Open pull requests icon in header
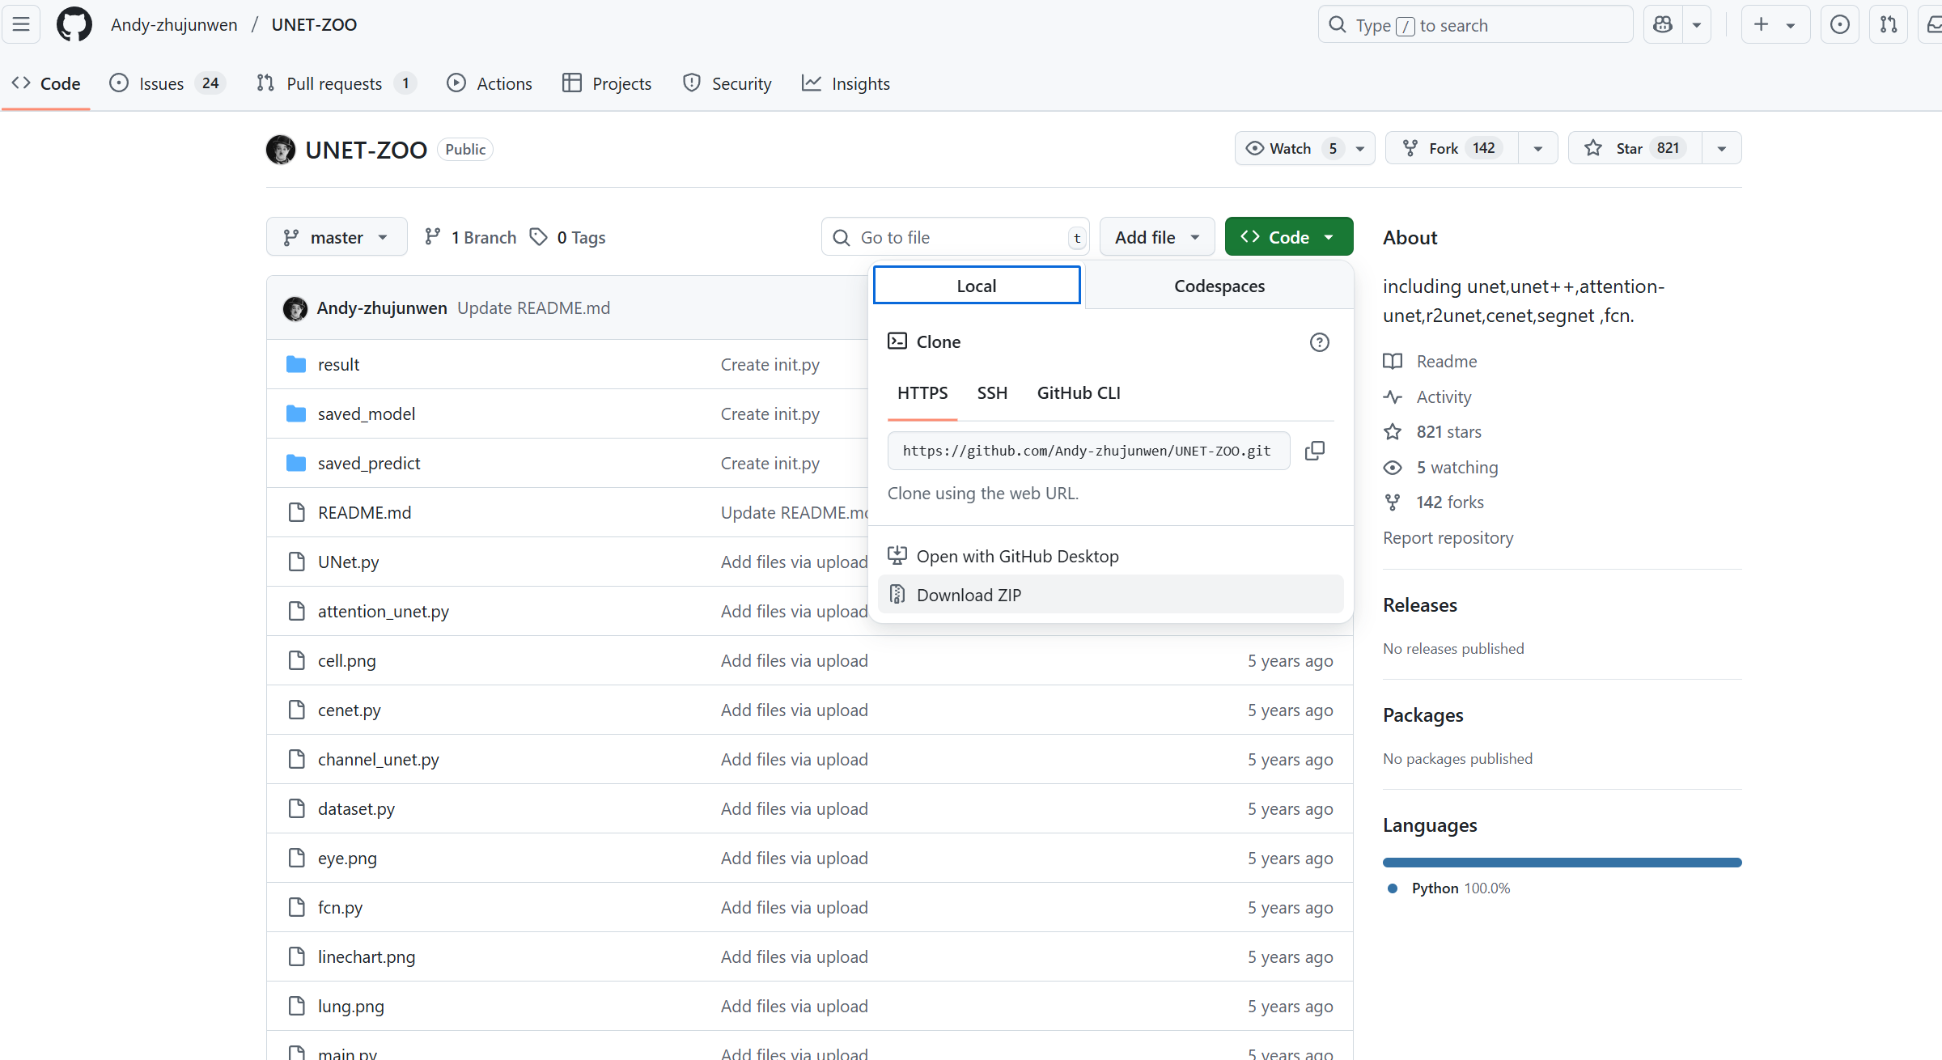Viewport: 1942px width, 1060px height. pyautogui.click(x=1889, y=24)
